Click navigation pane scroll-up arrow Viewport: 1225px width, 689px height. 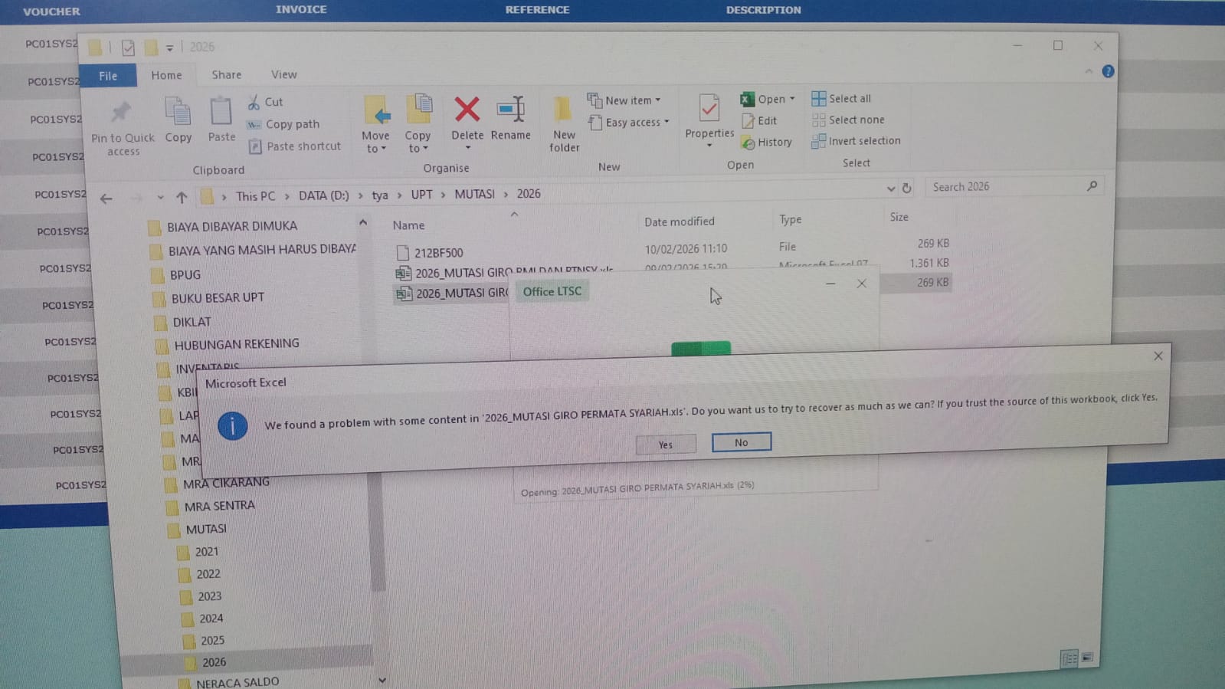[363, 223]
